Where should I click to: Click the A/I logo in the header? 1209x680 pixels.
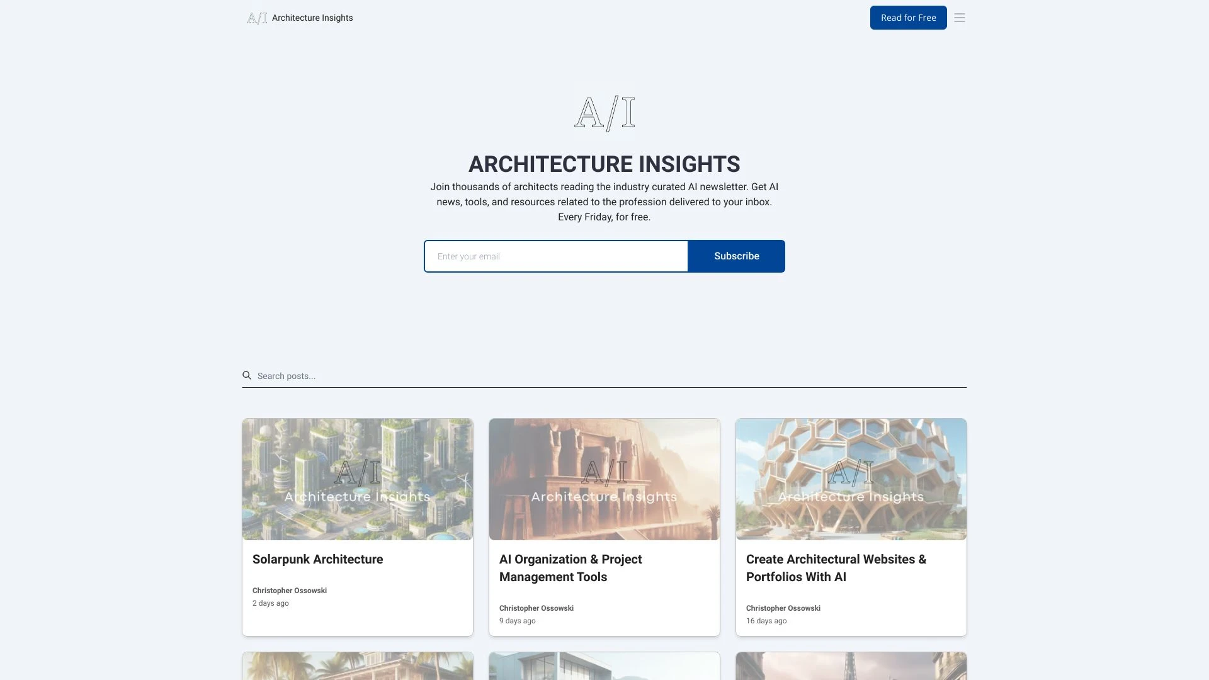tap(257, 18)
